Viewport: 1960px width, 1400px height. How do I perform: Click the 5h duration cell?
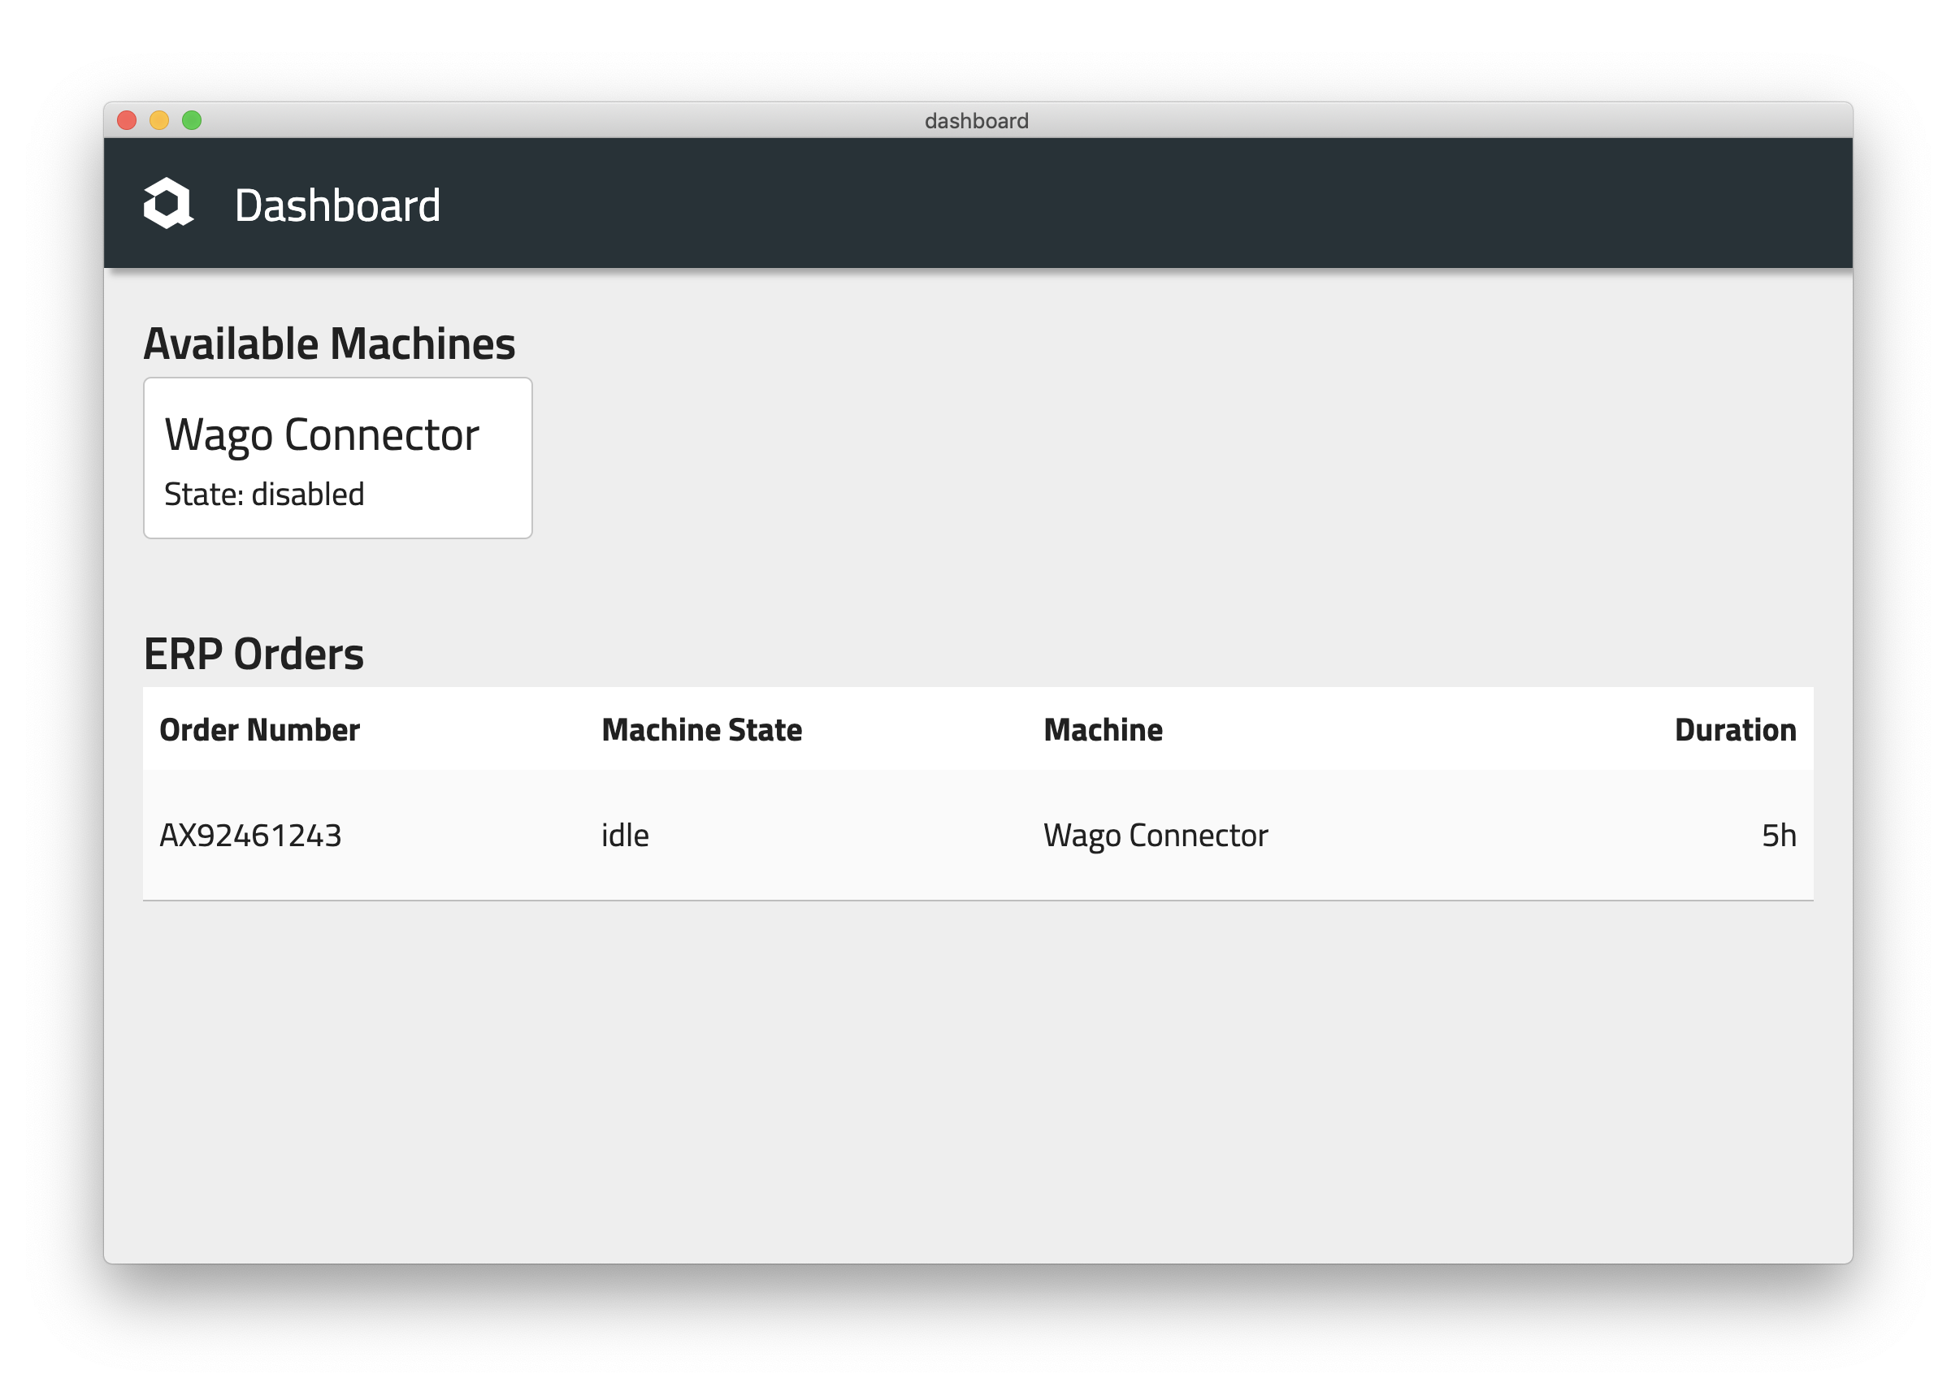coord(1779,836)
